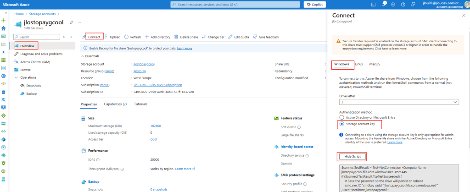The width and height of the screenshot is (470, 192).
Task: Click Delete share in the toolbar
Action: (x=186, y=37)
